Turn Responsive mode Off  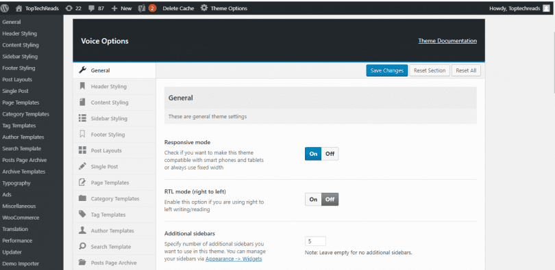[330, 154]
